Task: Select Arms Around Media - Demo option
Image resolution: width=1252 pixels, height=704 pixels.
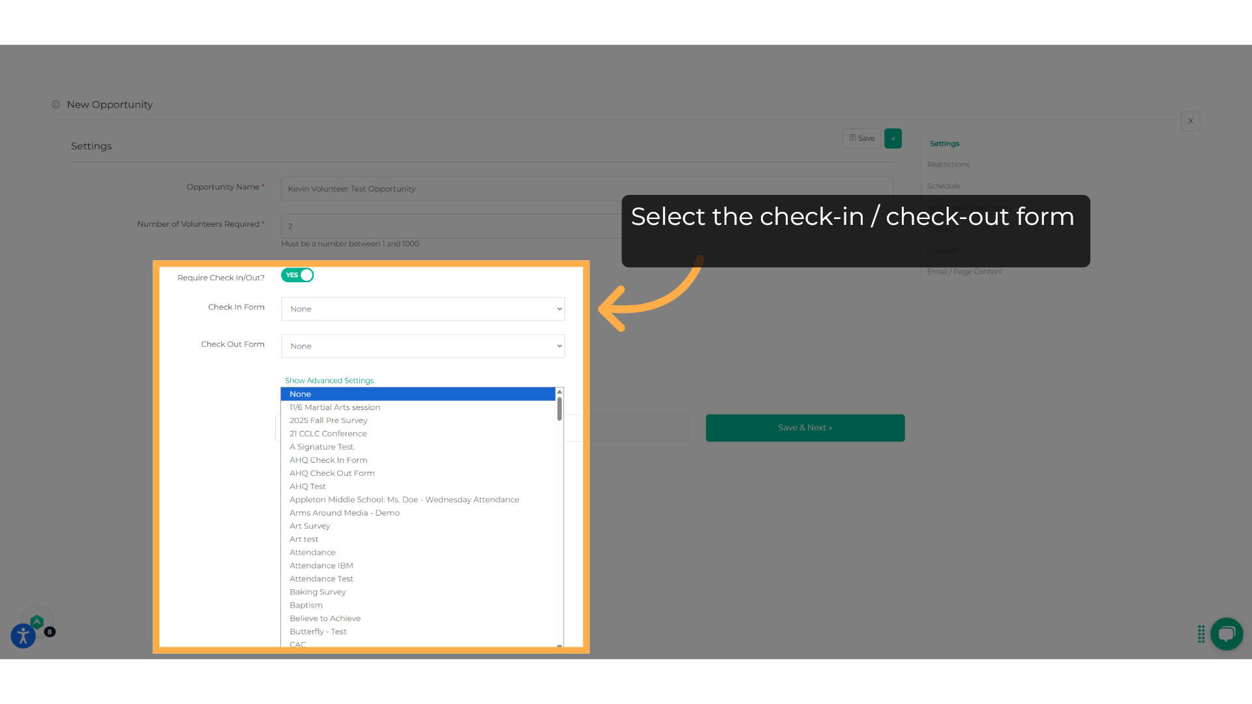Action: click(418, 513)
